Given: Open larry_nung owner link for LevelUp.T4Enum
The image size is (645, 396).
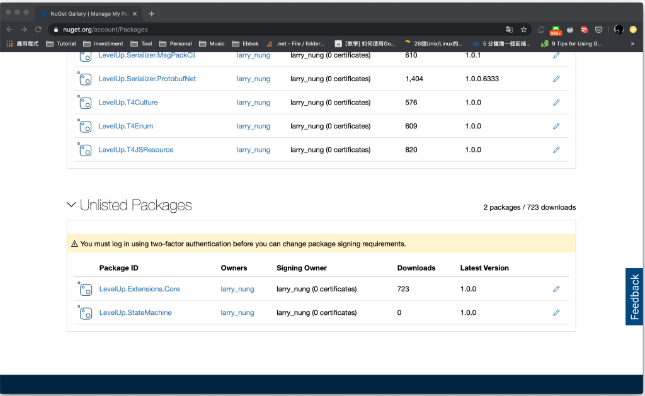Looking at the screenshot, I should pyautogui.click(x=253, y=127).
